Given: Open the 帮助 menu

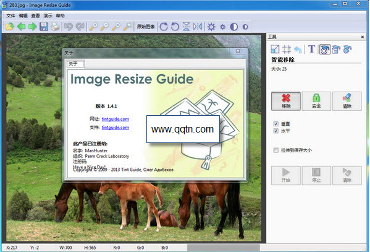Looking at the screenshot, I should (x=60, y=16).
